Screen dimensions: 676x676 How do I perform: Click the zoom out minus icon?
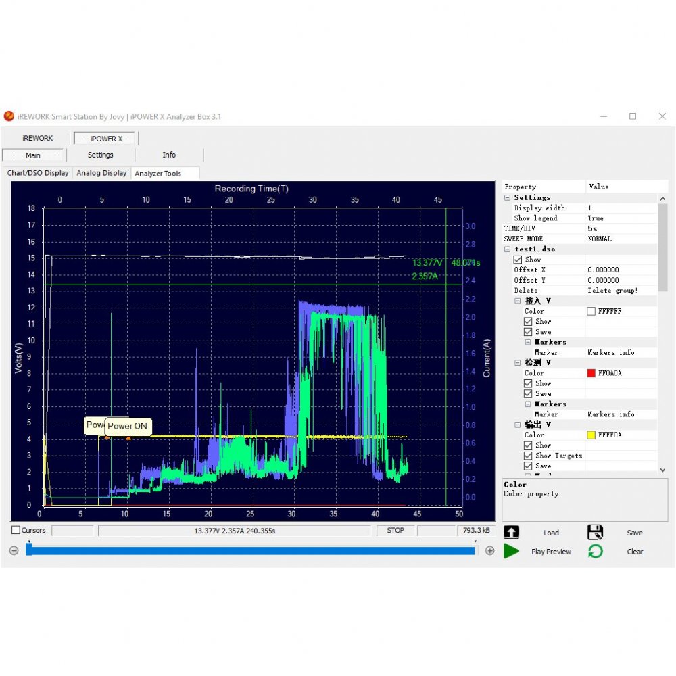tap(14, 550)
